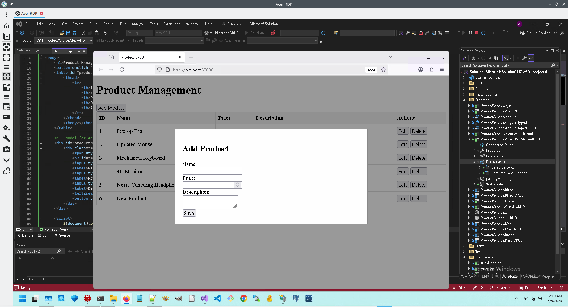Click the 120% zoom indicator in the address bar
Viewport: 568px width, 307px height.
click(x=372, y=70)
